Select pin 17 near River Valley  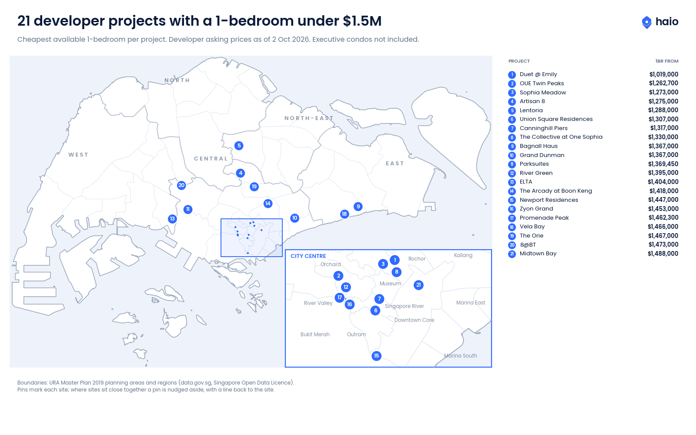[x=340, y=298]
